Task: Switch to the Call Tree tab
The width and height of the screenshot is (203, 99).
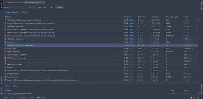Action: [24, 12]
